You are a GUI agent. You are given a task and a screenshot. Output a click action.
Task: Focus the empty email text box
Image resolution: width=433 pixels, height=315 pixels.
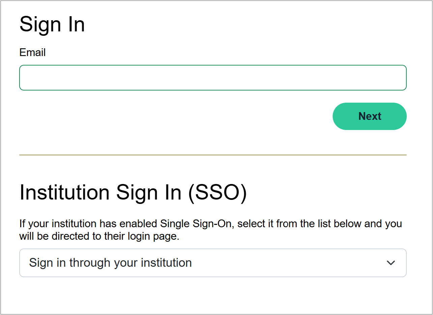click(x=213, y=78)
